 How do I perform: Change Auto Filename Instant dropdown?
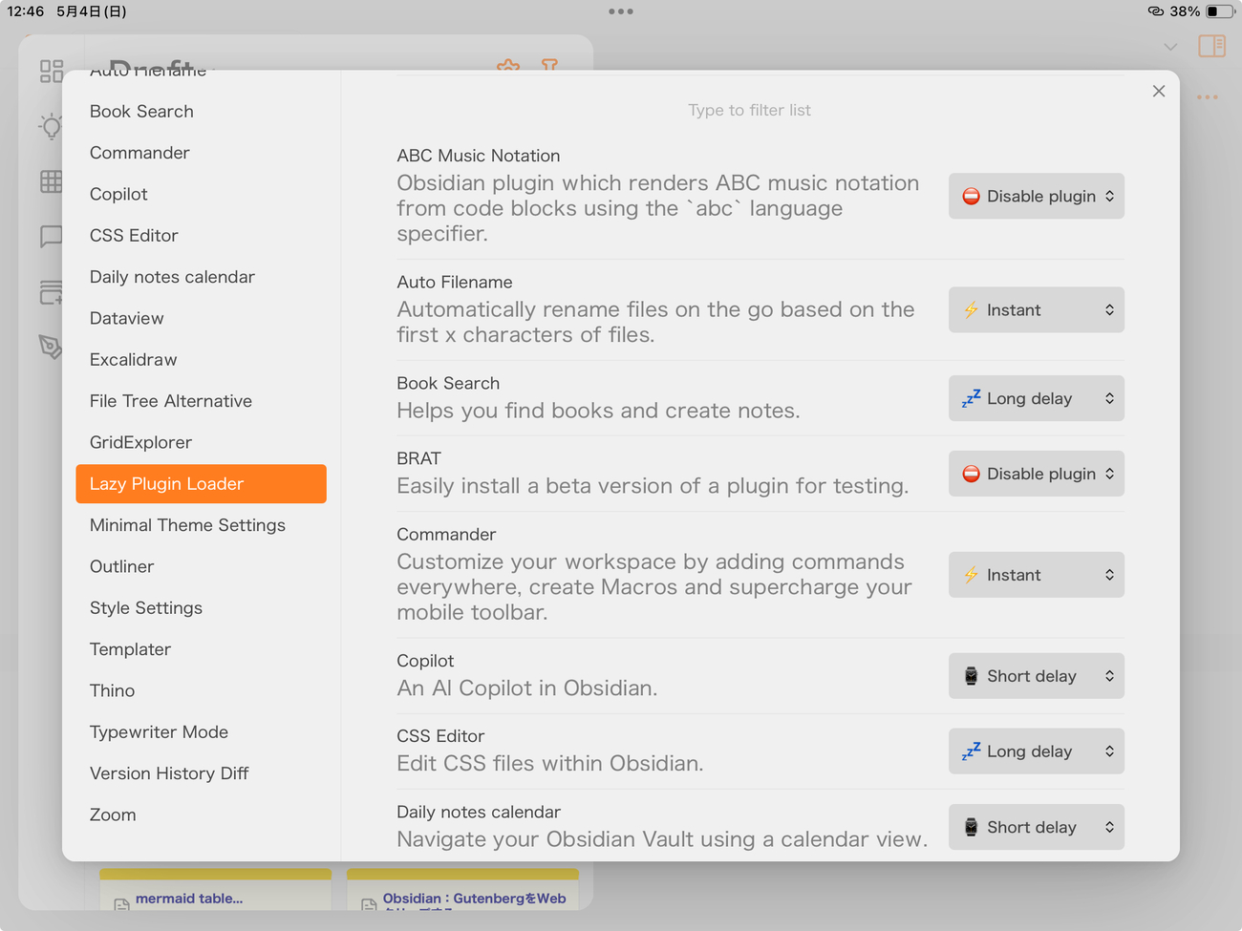coord(1036,310)
